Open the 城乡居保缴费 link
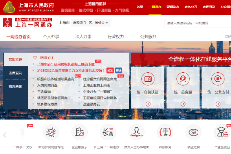This screenshot has height=154, width=231. (x=47, y=104)
